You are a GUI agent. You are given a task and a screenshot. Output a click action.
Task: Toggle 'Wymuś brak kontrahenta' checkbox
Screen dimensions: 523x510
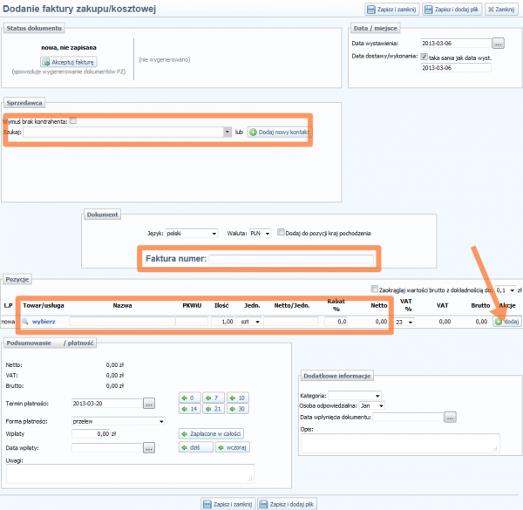73,121
